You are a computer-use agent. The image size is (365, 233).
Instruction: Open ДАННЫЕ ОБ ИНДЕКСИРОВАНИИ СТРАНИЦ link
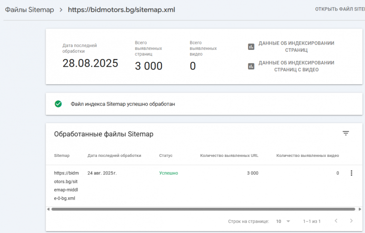pyautogui.click(x=296, y=47)
